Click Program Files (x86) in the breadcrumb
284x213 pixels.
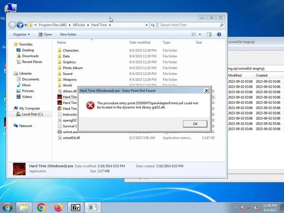(52, 25)
